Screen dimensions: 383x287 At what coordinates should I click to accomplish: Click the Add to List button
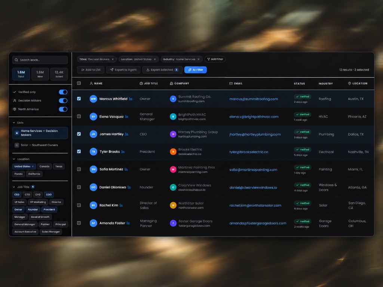point(91,70)
